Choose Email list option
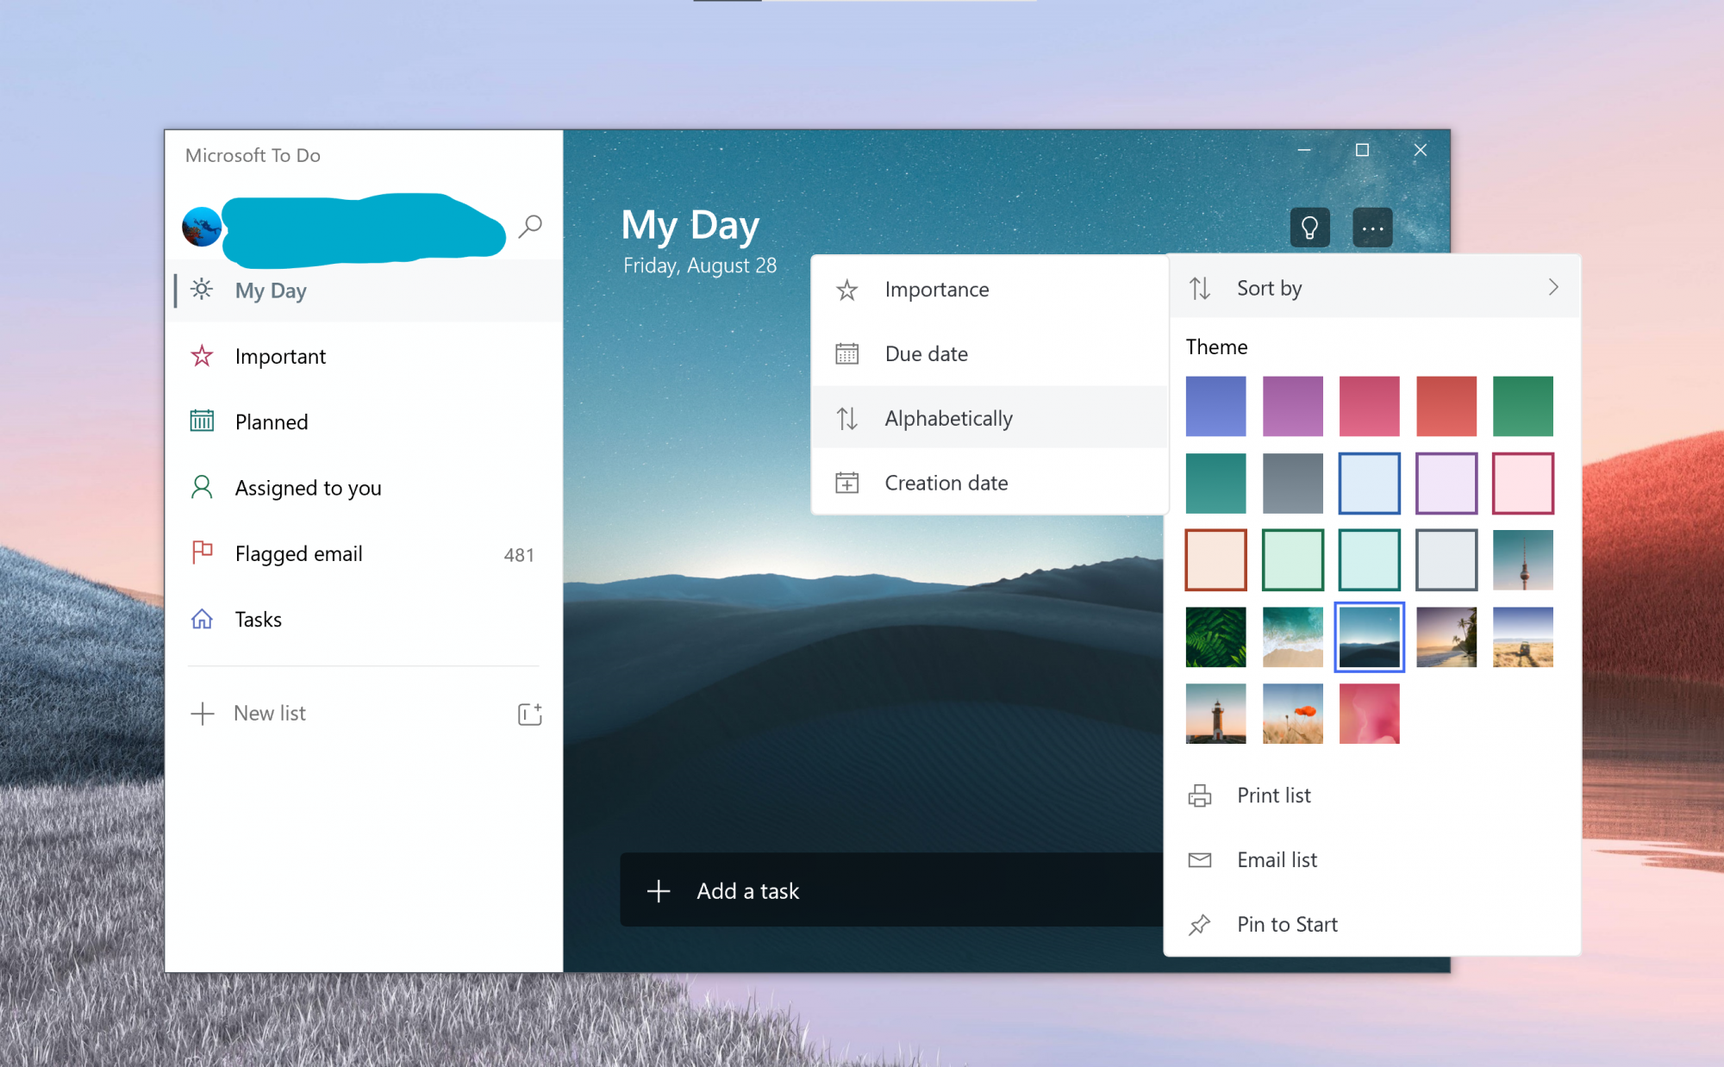Screen dimensions: 1724x1067 [x=1277, y=859]
